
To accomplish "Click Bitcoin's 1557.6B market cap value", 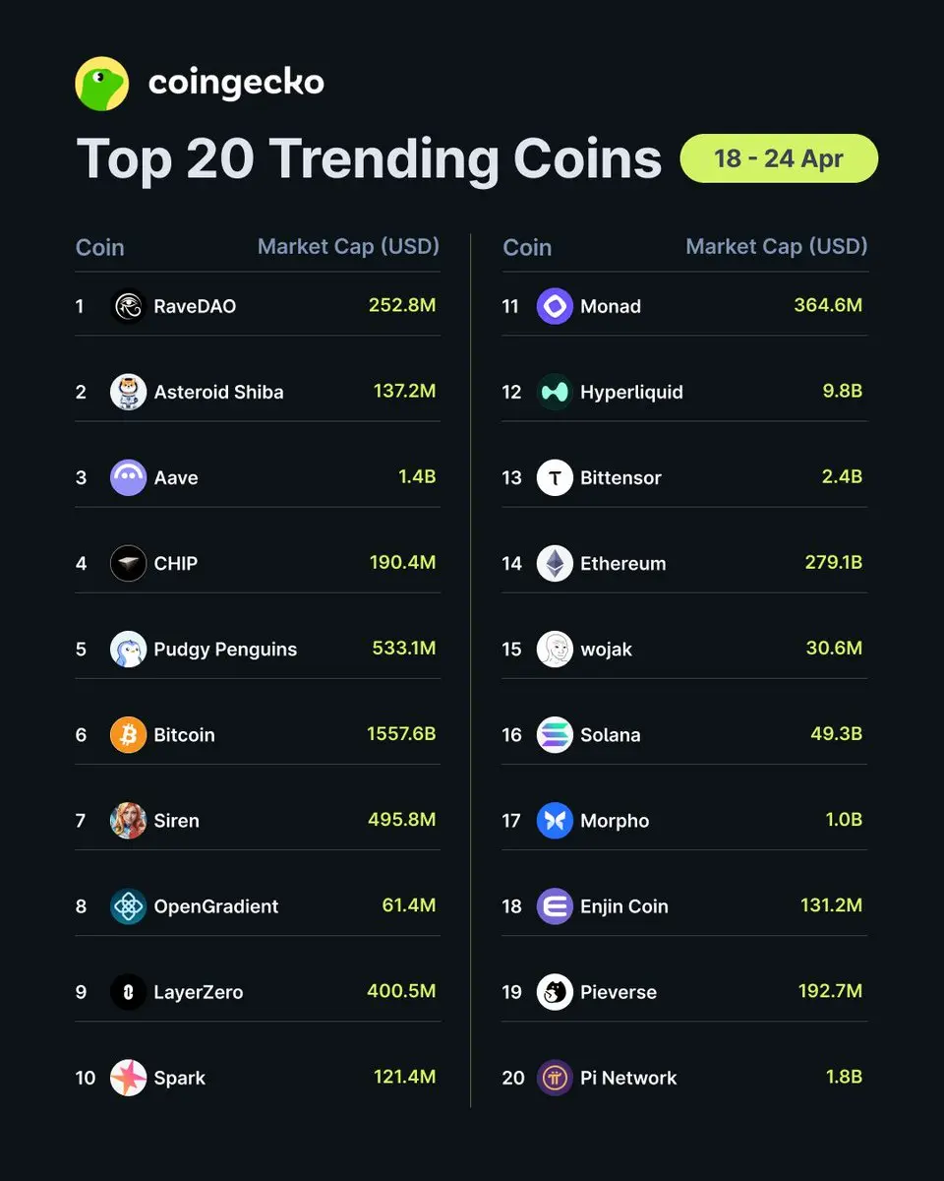I will coord(401,735).
